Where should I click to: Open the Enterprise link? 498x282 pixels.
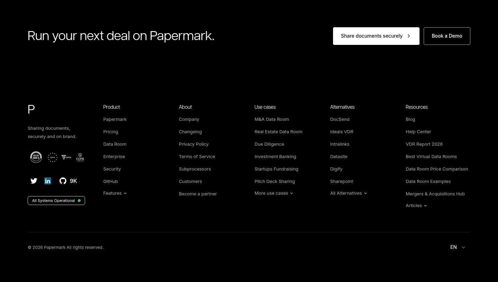click(x=114, y=156)
